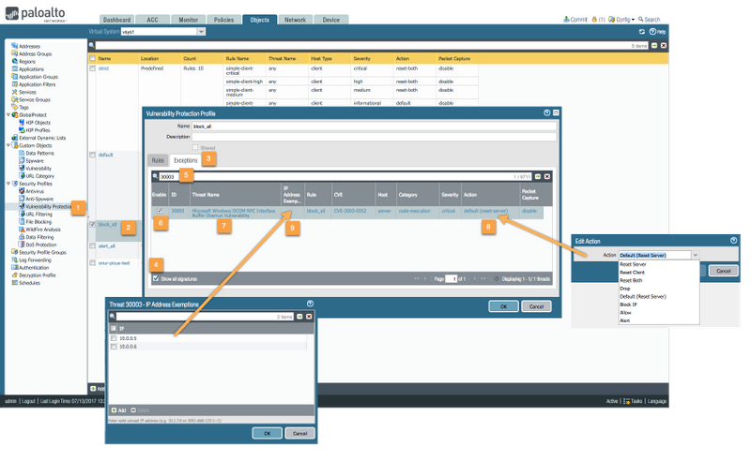Click the Name field containing block_all

pos(374,126)
